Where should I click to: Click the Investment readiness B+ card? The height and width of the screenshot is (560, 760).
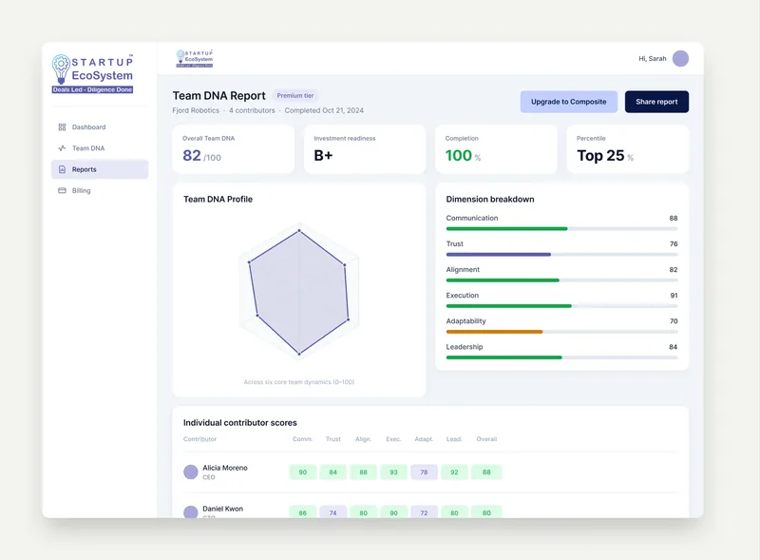point(365,149)
